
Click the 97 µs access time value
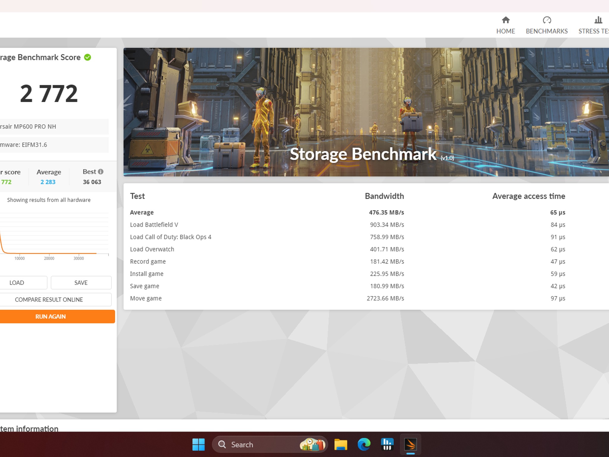tap(558, 298)
